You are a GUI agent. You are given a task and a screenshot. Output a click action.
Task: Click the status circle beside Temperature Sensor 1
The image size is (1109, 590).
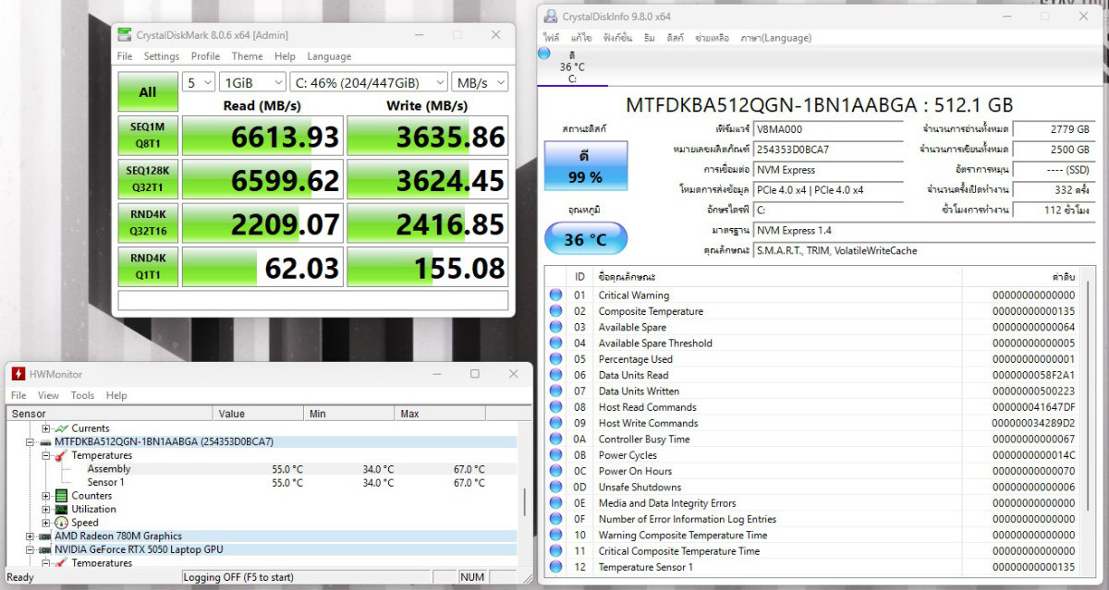[x=555, y=567]
